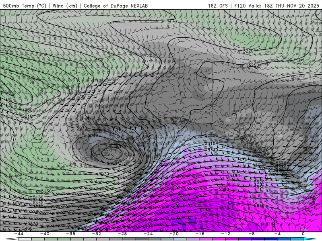The height and width of the screenshot is (241, 322).
Task: Click the -36 color scale label
Action: (70, 234)
